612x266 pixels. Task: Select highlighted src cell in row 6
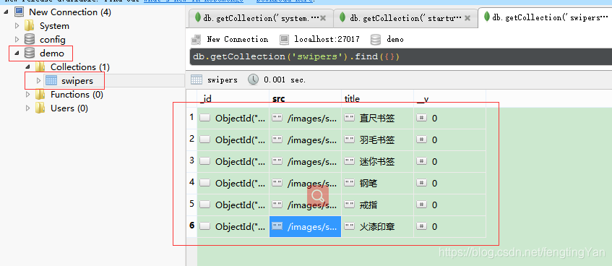(x=305, y=226)
